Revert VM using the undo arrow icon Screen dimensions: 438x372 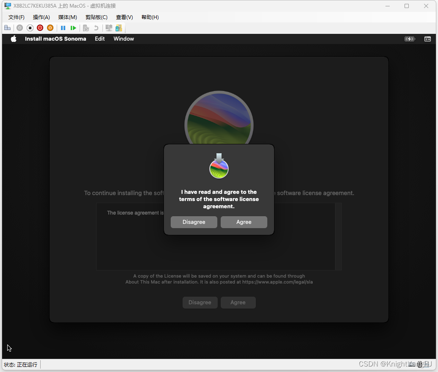(96, 28)
